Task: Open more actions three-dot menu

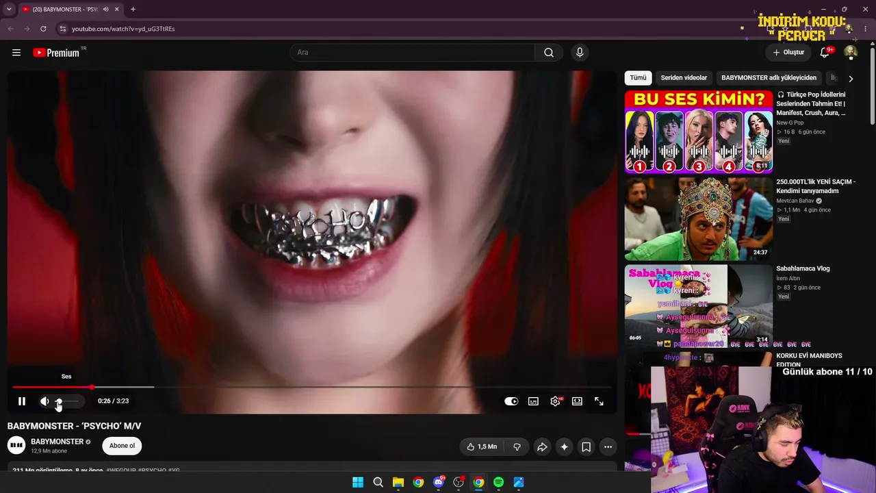Action: click(x=608, y=447)
